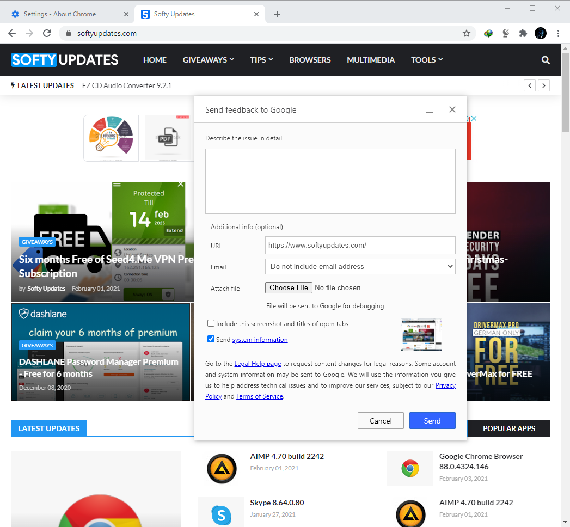
Task: Click the browser forward arrow
Action: 29,33
